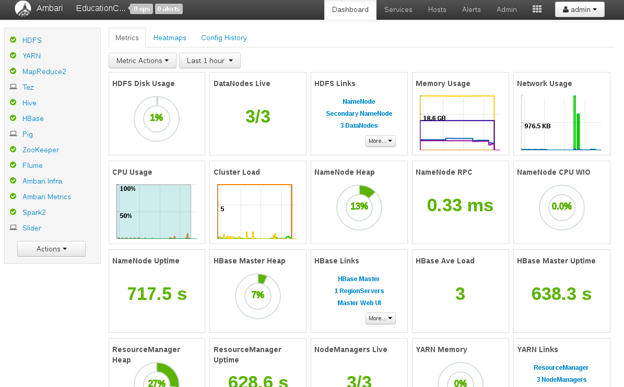Open the Last 1 hour time range dropdown

[210, 61]
